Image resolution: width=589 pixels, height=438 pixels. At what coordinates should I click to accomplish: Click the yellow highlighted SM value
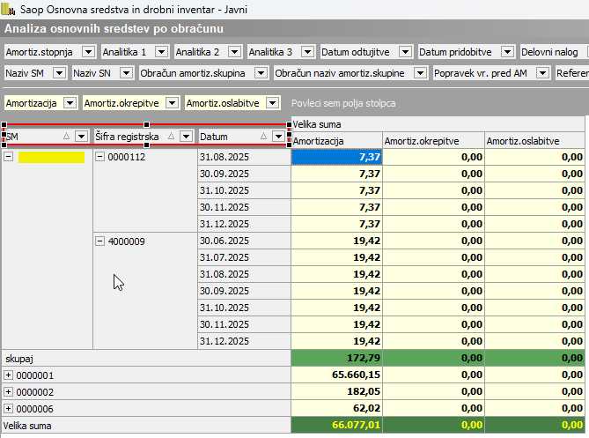click(51, 157)
